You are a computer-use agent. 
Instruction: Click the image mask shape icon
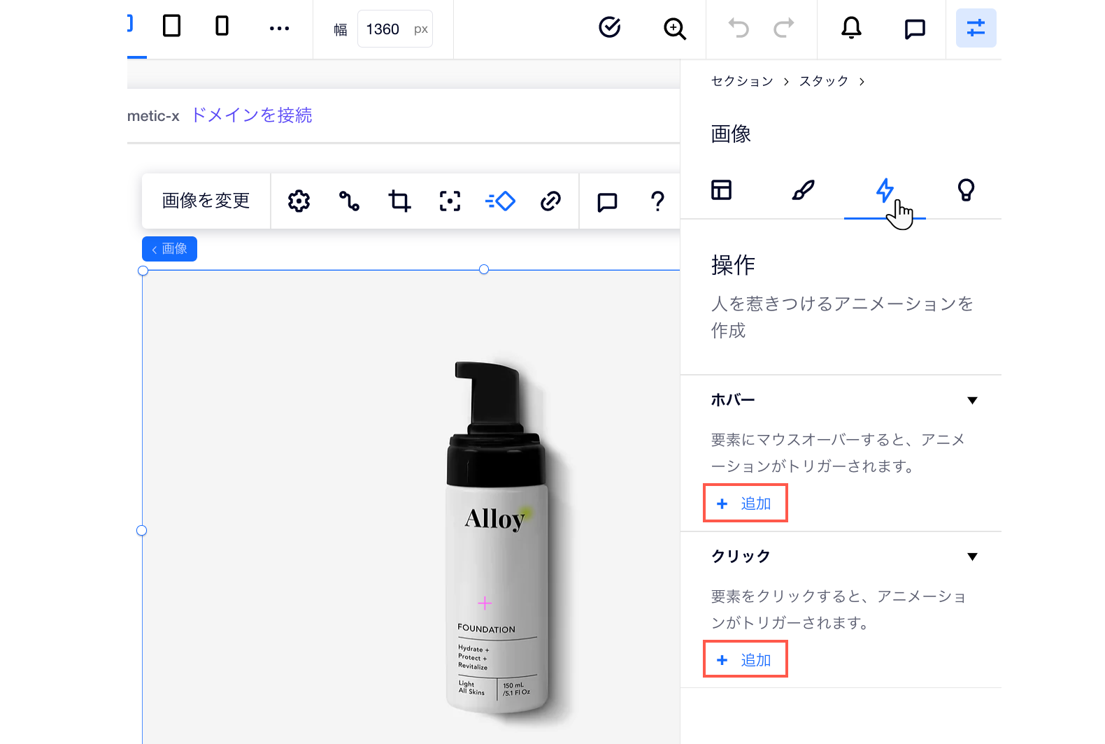(x=349, y=201)
